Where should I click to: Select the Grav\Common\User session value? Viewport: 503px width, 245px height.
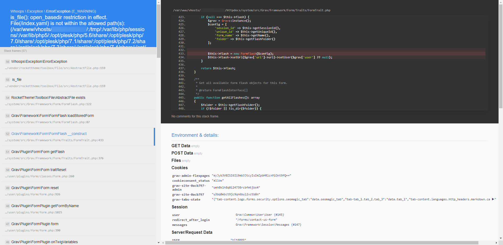pyautogui.click(x=259, y=215)
